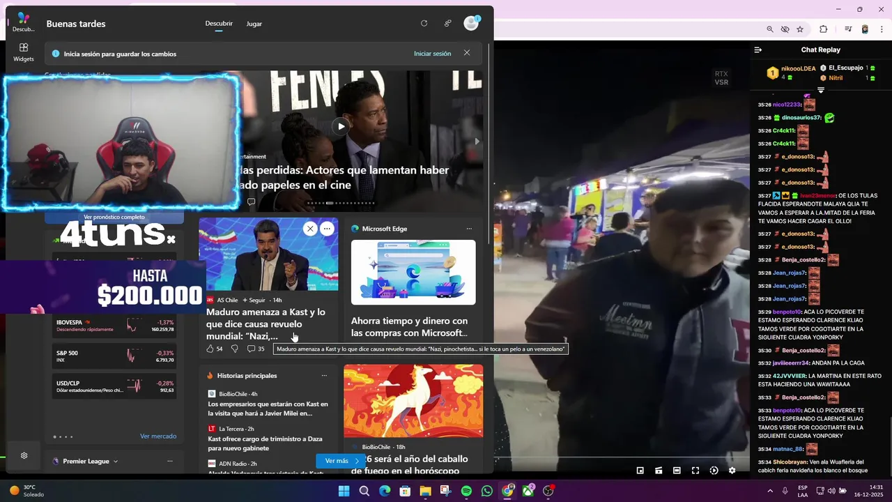Switch to the Descubrir tab
The width and height of the screenshot is (892, 502).
219,24
